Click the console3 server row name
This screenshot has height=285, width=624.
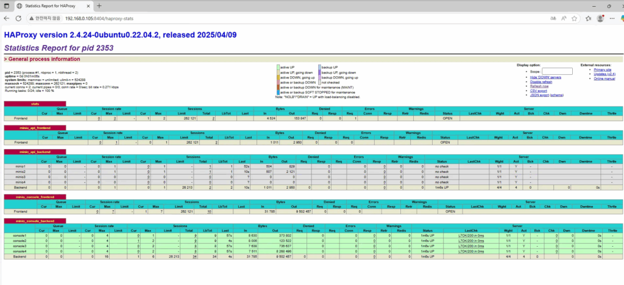[x=20, y=245]
